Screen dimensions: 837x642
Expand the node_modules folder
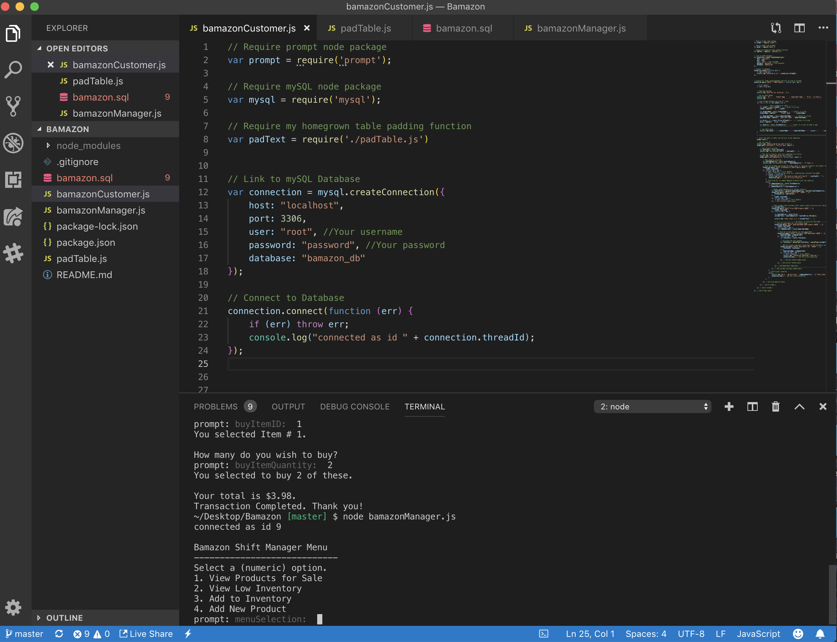pos(88,146)
